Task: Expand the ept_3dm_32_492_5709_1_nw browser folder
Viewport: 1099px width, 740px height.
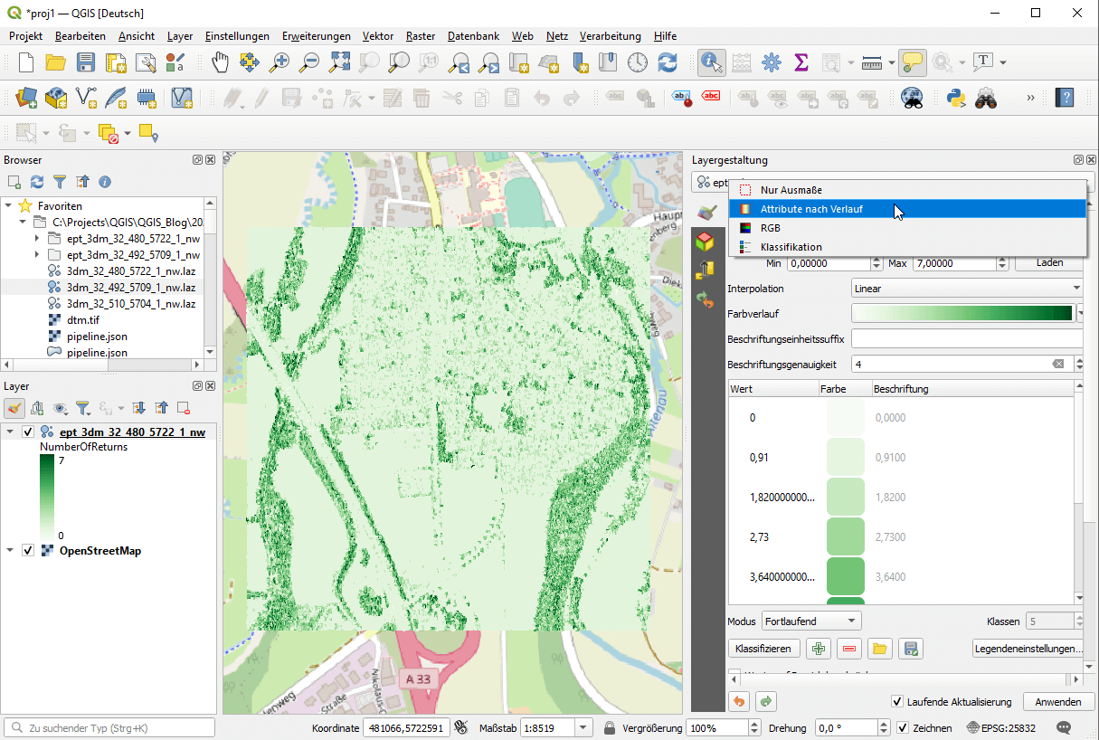Action: [x=37, y=255]
